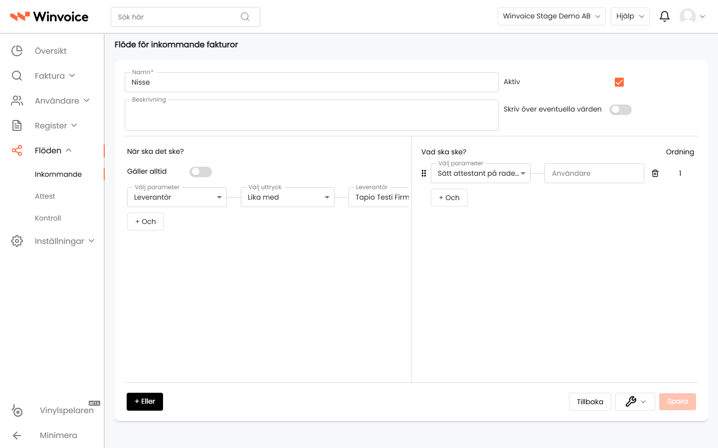Select Attest under Flöden
The width and height of the screenshot is (718, 448).
45,196
